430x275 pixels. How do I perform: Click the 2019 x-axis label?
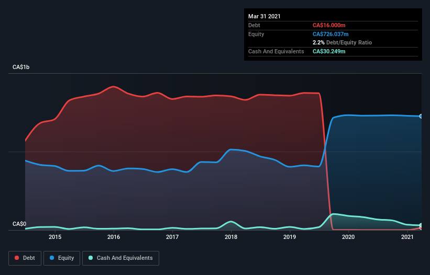click(290, 237)
